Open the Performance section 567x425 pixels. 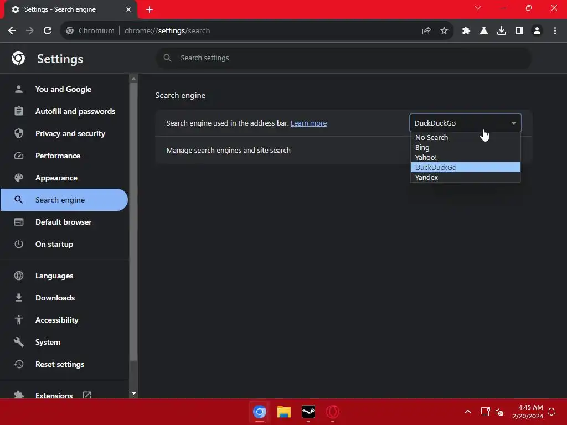pos(64,156)
